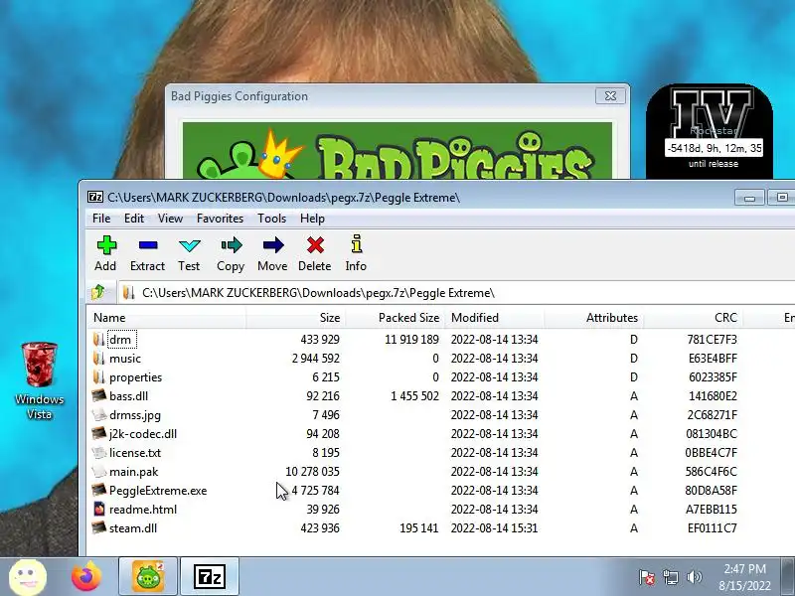Switch to 7-Zip taskbar button

point(210,577)
